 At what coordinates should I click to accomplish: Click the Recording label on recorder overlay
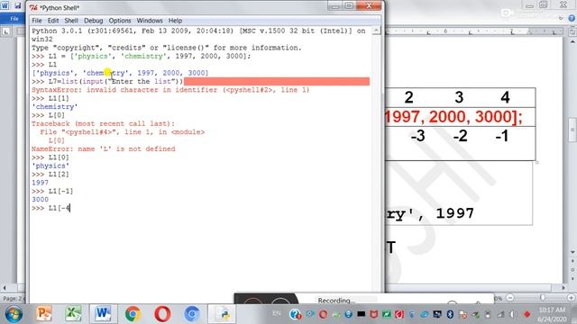334,300
